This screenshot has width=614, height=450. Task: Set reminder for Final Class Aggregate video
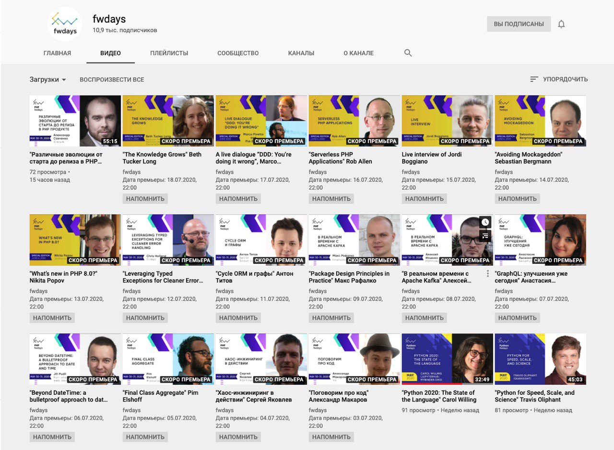pyautogui.click(x=145, y=437)
